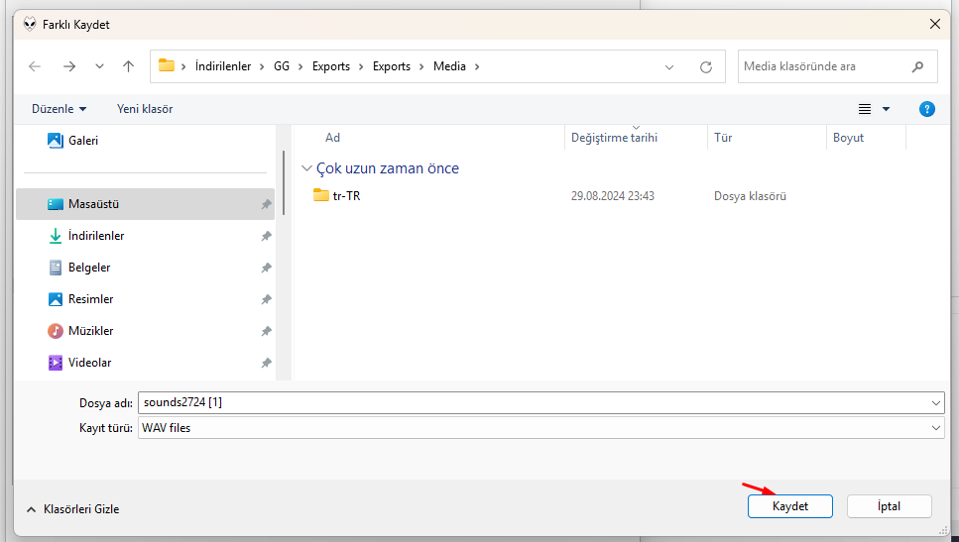Create a new folder with Yeni klasör
959x542 pixels.
point(145,109)
